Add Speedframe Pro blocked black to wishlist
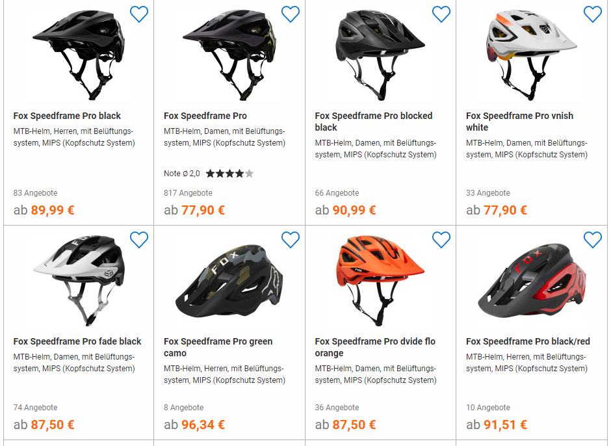 click(x=441, y=14)
